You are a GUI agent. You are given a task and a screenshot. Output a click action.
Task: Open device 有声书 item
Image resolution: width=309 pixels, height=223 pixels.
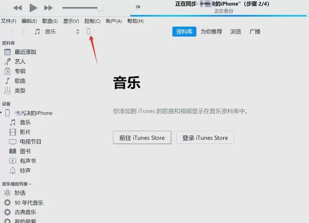[x=23, y=161]
